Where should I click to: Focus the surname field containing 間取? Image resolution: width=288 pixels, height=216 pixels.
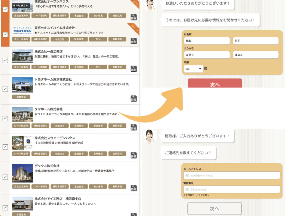(207, 41)
